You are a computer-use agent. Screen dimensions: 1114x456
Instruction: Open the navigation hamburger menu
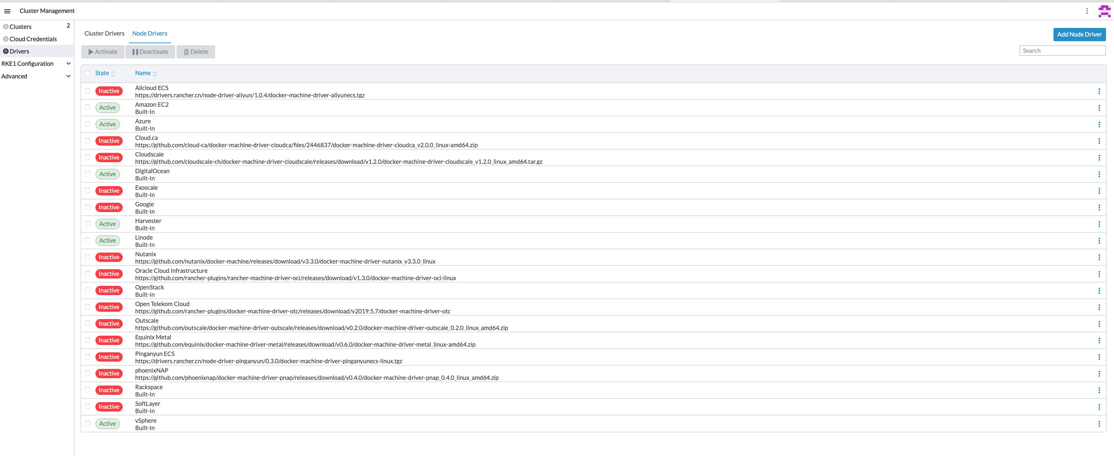coord(7,11)
